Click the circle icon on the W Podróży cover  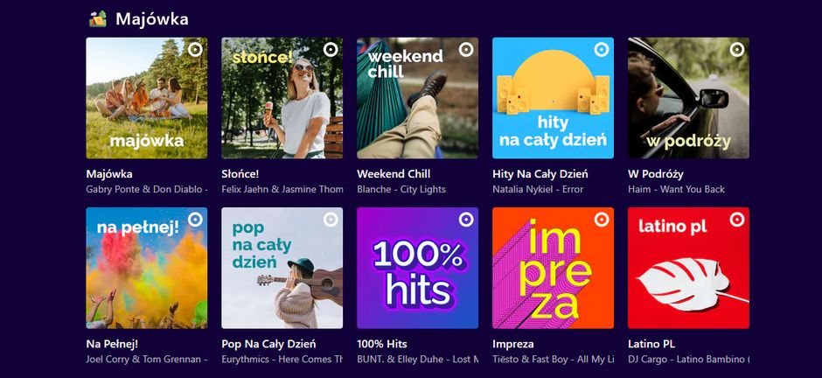[737, 50]
